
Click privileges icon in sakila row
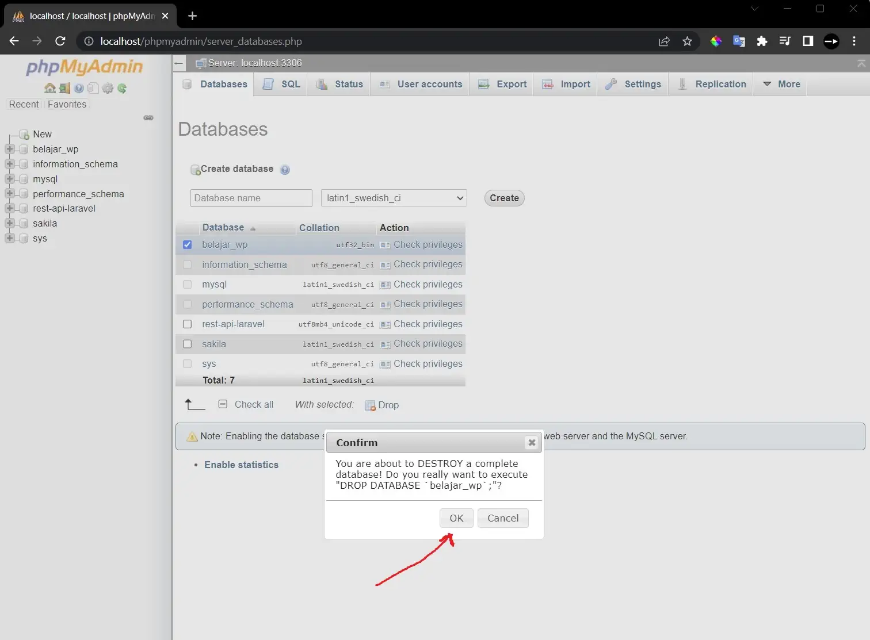pyautogui.click(x=386, y=344)
